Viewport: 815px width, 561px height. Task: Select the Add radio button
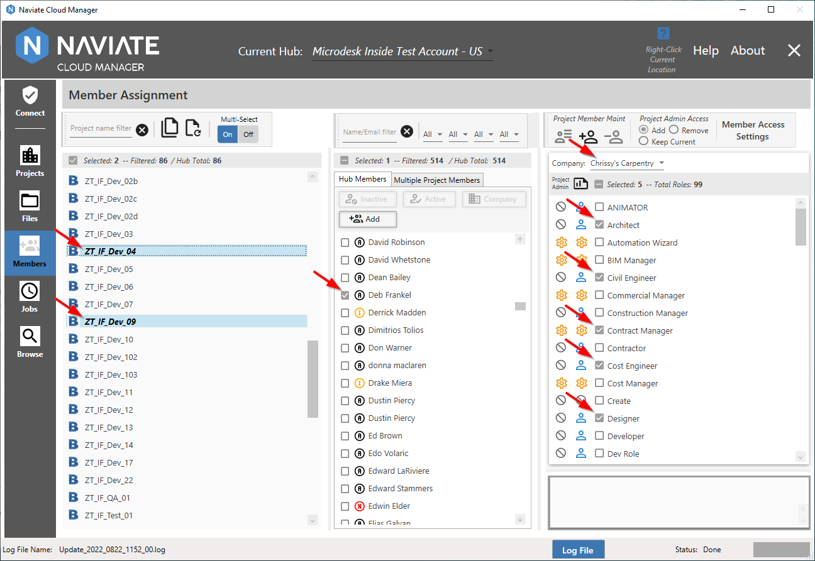(x=643, y=130)
